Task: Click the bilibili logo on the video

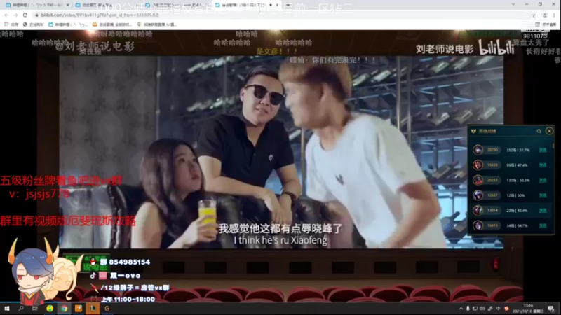Action: click(x=497, y=48)
